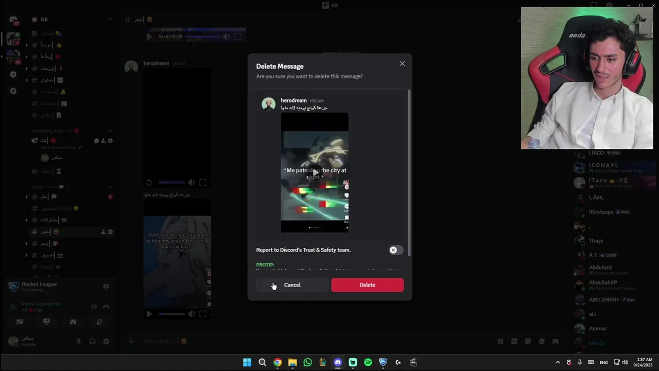Image resolution: width=659 pixels, height=371 pixels.
Task: Play the bottom video in chat
Action: coord(149,314)
